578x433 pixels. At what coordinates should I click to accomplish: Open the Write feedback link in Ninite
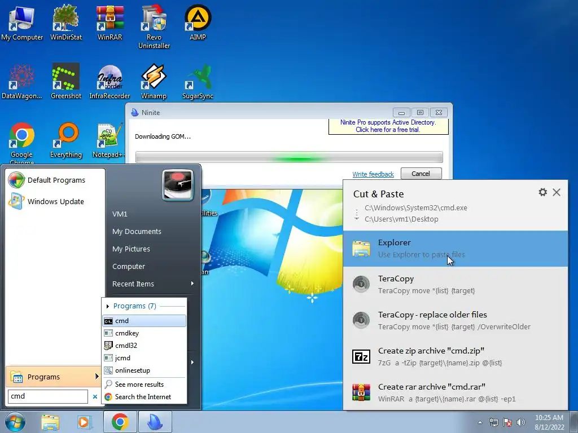(x=373, y=174)
